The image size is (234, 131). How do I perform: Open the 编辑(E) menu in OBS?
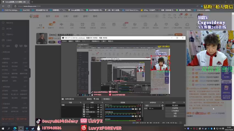(x=71, y=41)
